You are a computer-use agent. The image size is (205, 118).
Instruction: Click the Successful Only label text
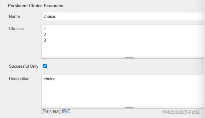point(23,66)
